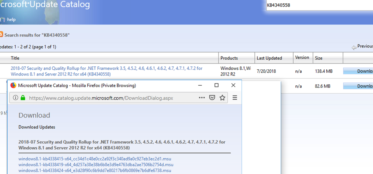373x174 pixels.
Task: Sort results by Last Updated column
Action: 269,58
